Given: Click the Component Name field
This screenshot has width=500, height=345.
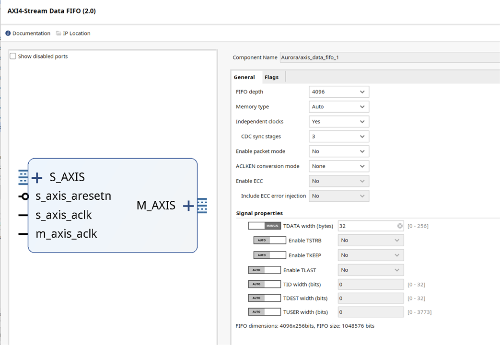Looking at the screenshot, I should [390, 57].
